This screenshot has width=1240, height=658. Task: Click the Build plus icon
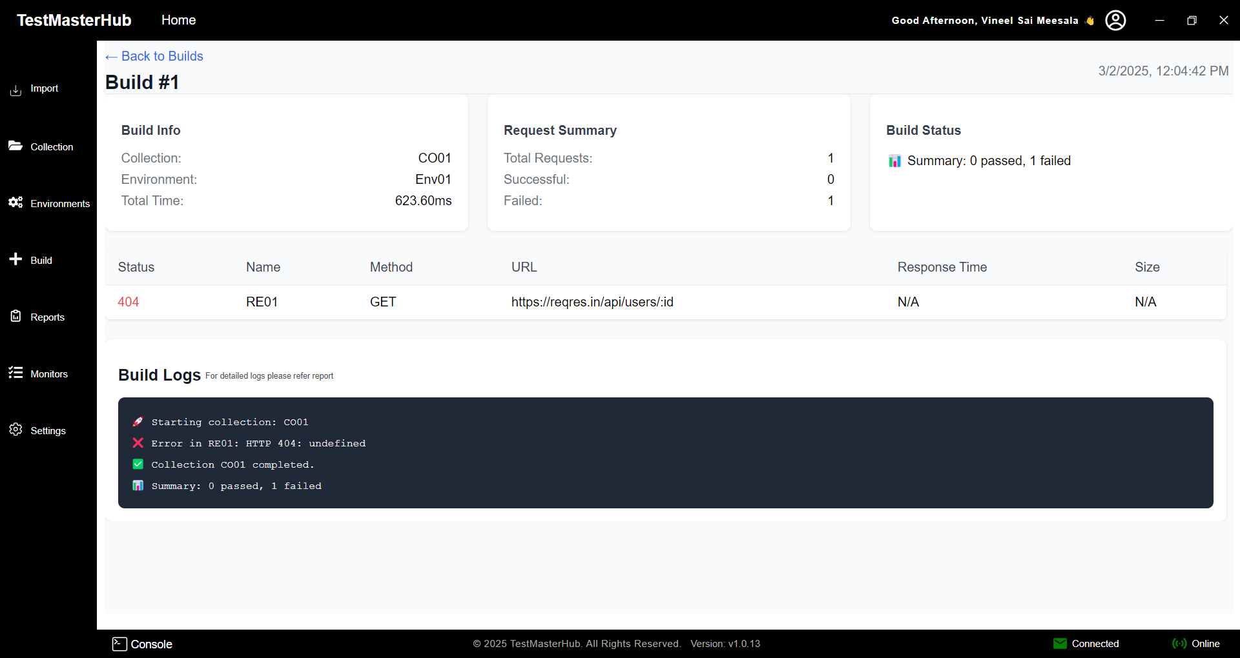[x=15, y=259]
